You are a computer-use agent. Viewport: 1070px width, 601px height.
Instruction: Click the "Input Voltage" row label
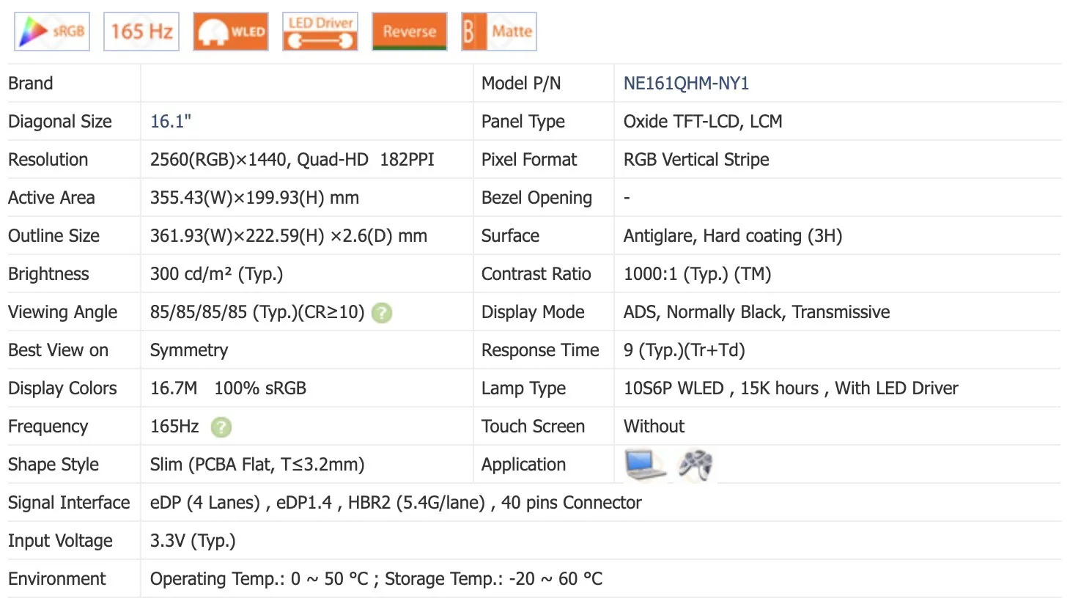point(61,541)
